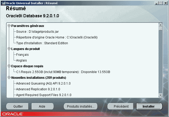Collapse the Paramètres généraux section
169x117 pixels.
pyautogui.click(x=9, y=26)
